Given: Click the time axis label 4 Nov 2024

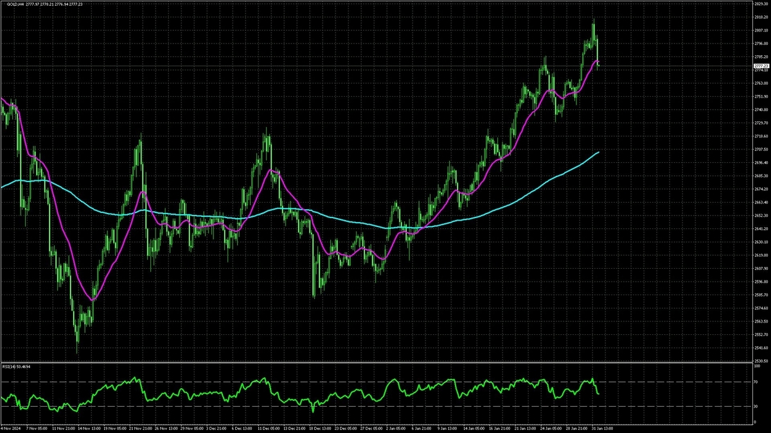Looking at the screenshot, I should (11, 428).
